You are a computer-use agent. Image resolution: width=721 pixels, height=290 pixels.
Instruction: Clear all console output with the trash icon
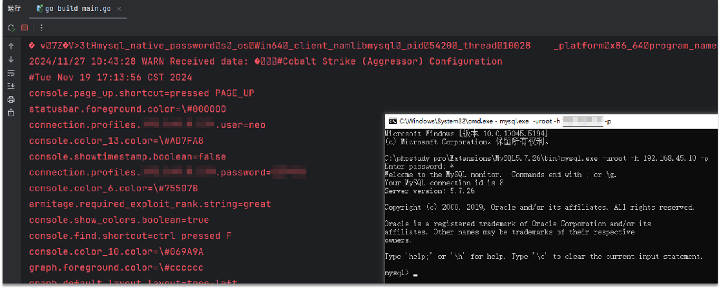[x=11, y=112]
